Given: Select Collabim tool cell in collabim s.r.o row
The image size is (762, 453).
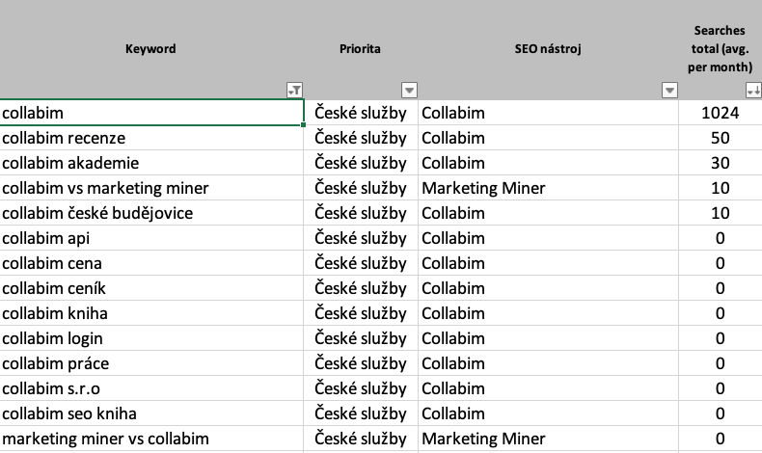Looking at the screenshot, I should (548, 388).
